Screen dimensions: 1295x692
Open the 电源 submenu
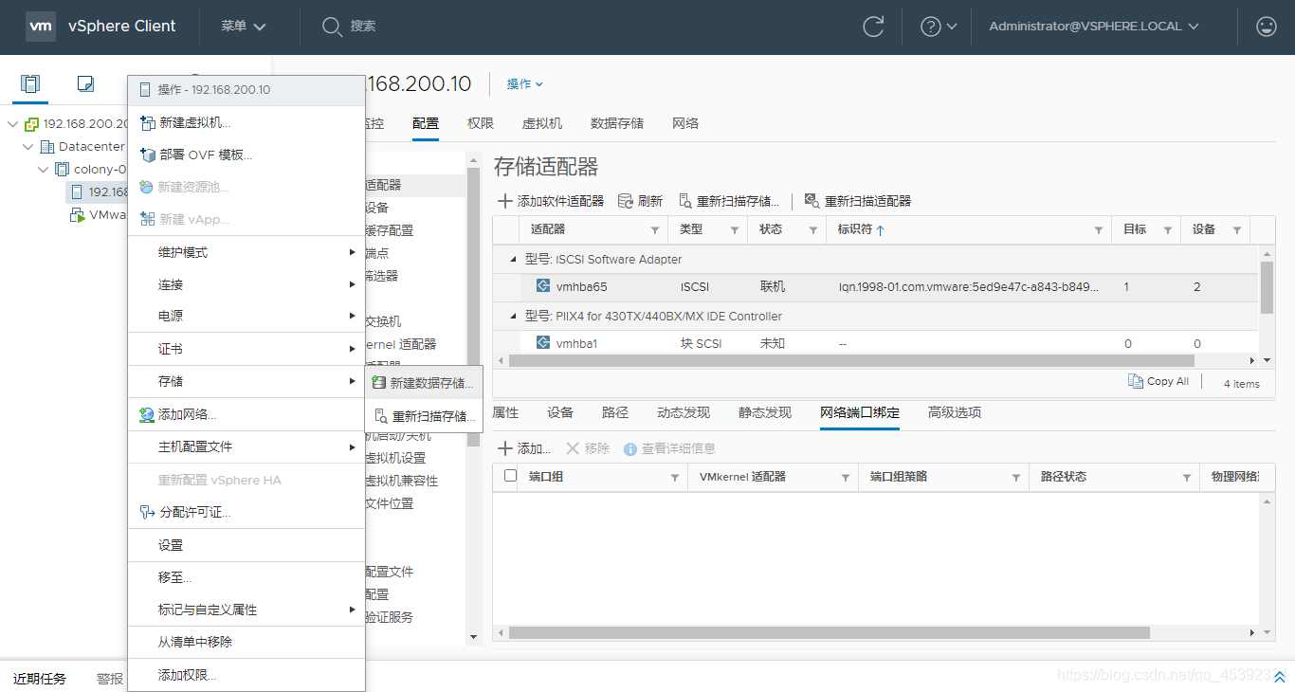(246, 317)
